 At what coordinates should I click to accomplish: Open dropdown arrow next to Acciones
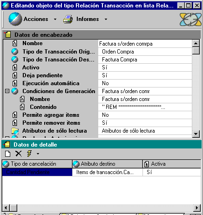pyautogui.click(x=55, y=20)
